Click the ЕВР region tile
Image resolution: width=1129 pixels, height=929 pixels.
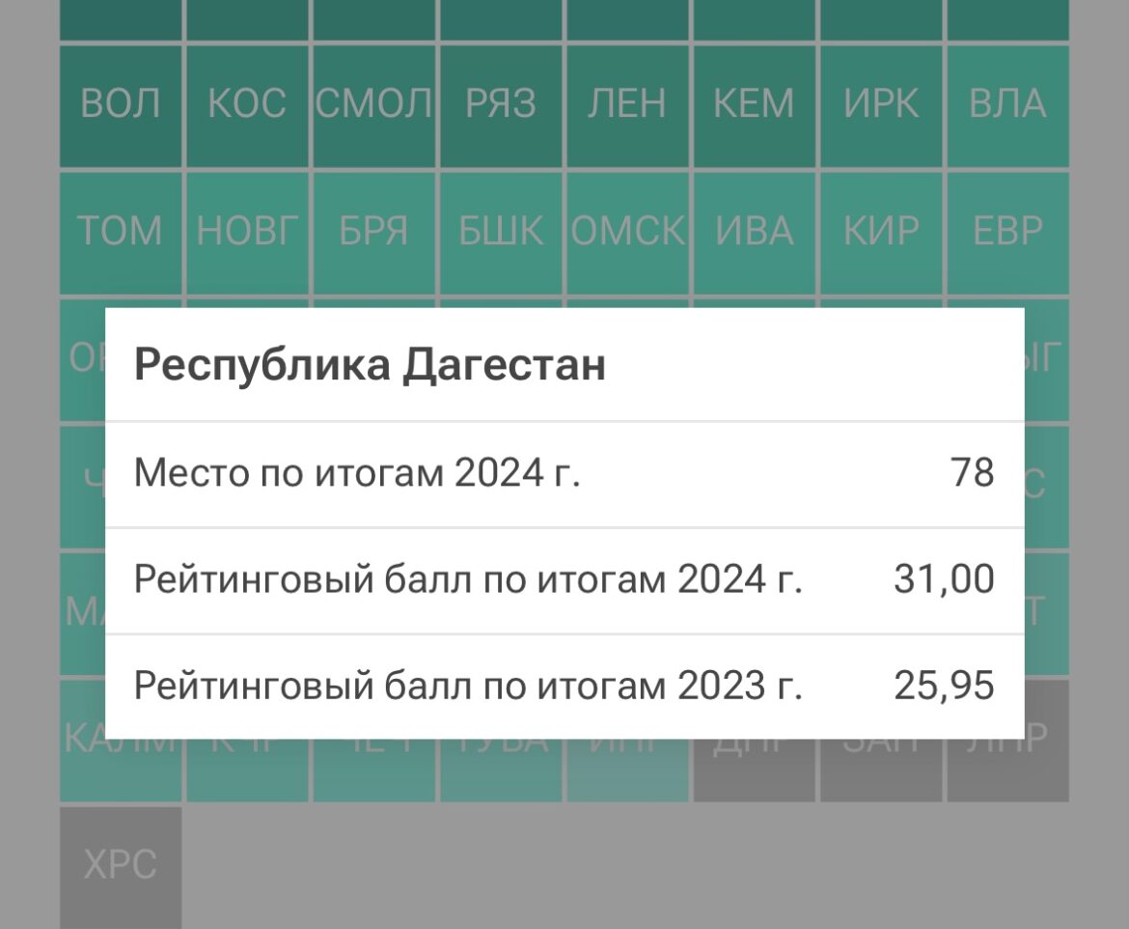[x=1007, y=232]
